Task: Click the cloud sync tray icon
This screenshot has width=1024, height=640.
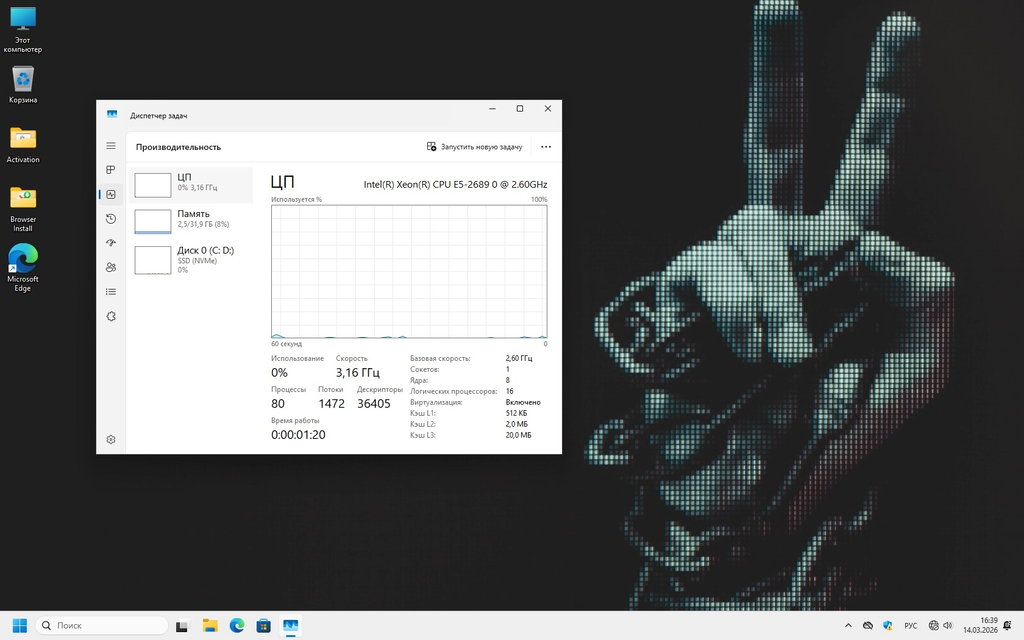Action: click(x=868, y=625)
